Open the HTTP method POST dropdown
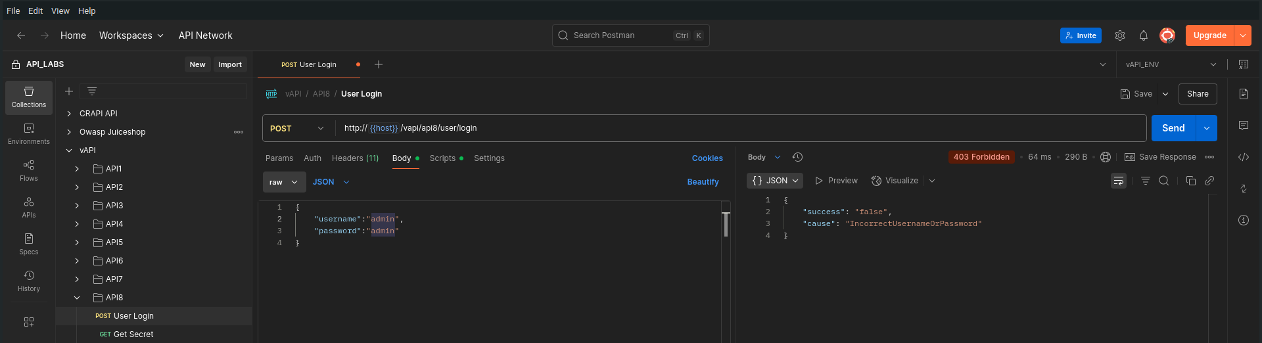The height and width of the screenshot is (343, 1262). click(x=297, y=128)
